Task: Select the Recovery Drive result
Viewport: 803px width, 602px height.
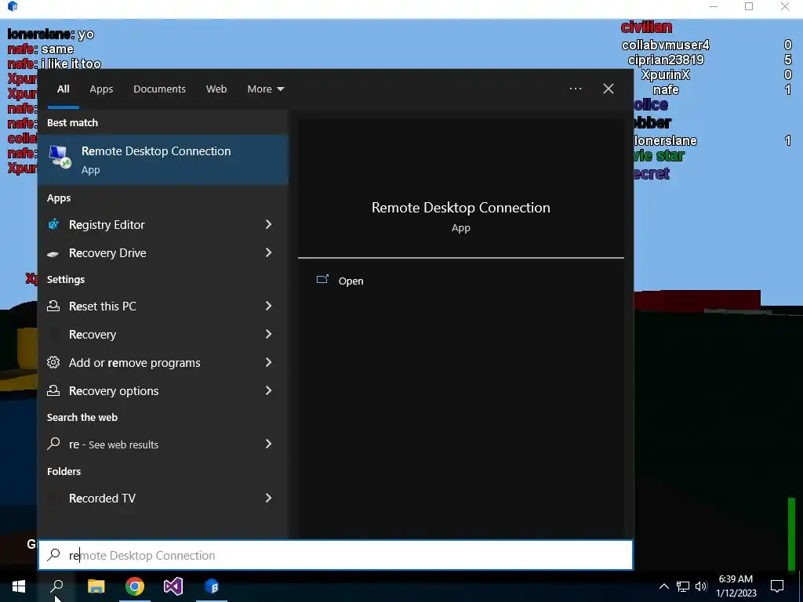Action: [163, 253]
